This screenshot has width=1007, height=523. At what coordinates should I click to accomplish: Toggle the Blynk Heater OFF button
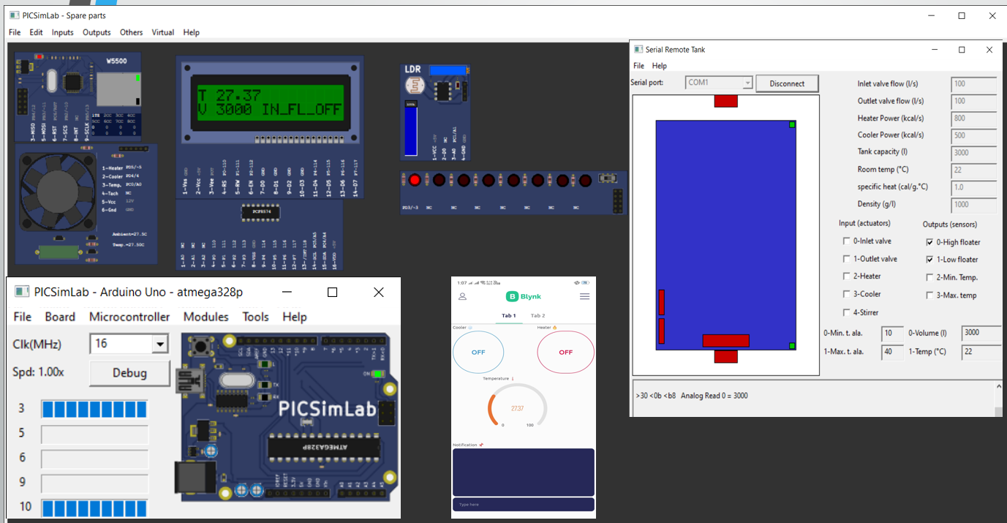click(x=566, y=352)
